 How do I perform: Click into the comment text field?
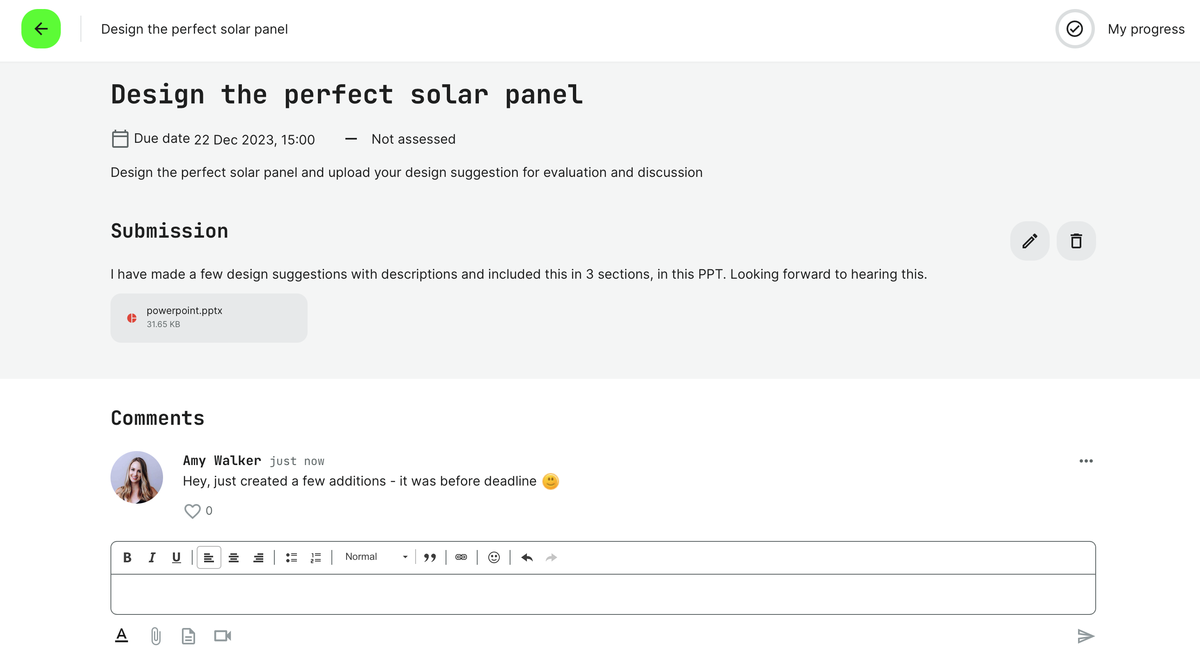tap(603, 594)
